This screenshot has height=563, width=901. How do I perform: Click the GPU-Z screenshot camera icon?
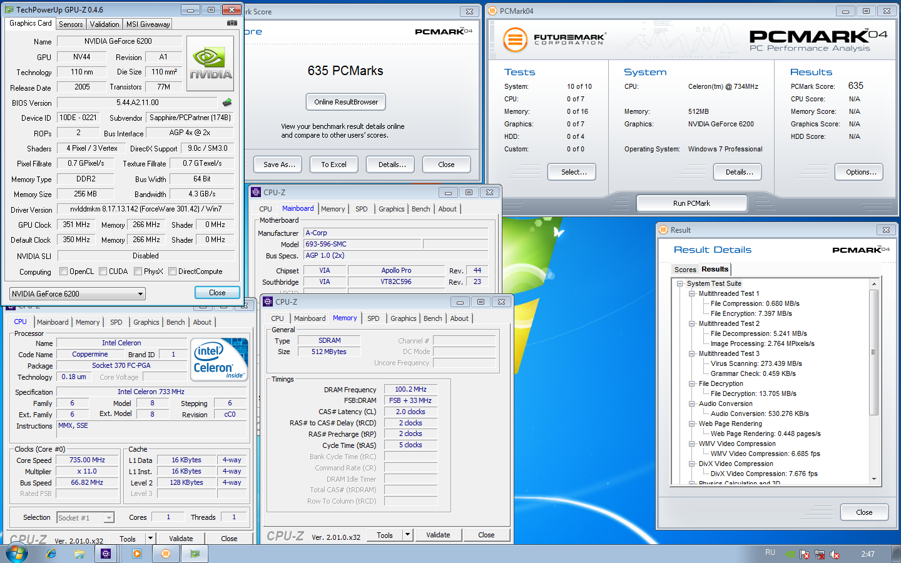pos(232,23)
